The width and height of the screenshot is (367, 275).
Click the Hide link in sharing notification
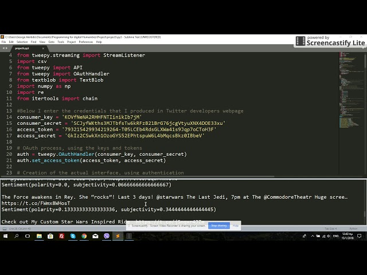coord(236,226)
